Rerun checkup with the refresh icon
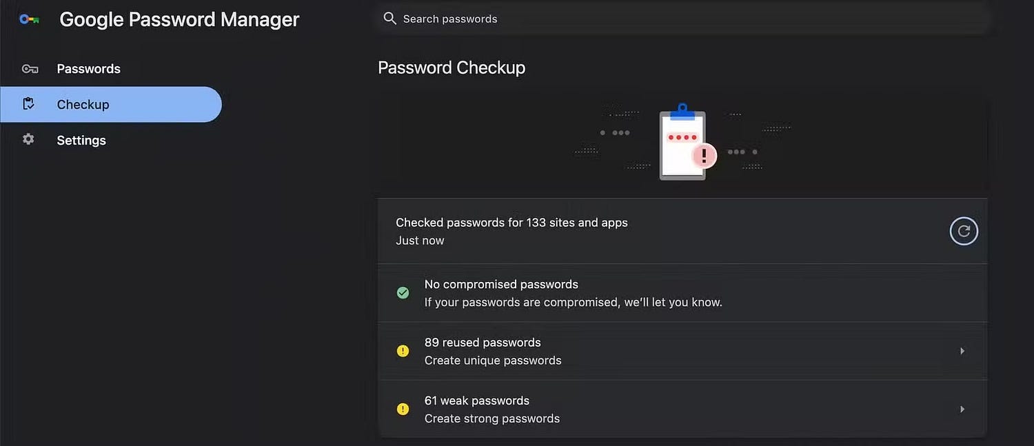The image size is (1034, 446). pyautogui.click(x=964, y=231)
